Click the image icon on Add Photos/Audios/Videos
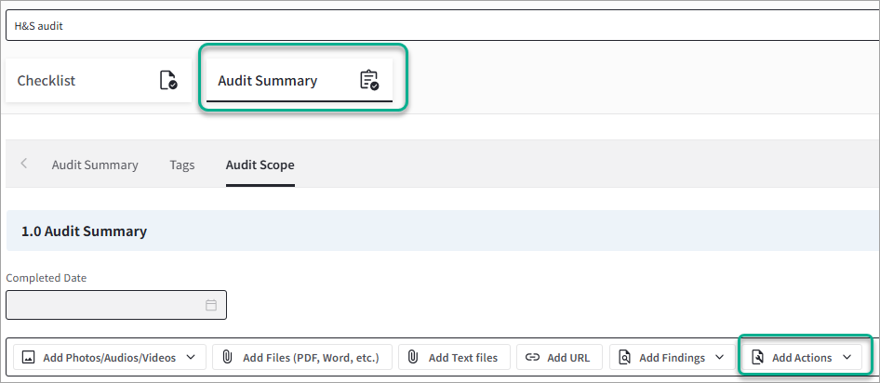 (x=28, y=357)
